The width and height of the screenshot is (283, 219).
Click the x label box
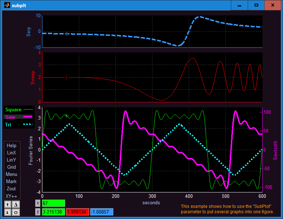38,203
